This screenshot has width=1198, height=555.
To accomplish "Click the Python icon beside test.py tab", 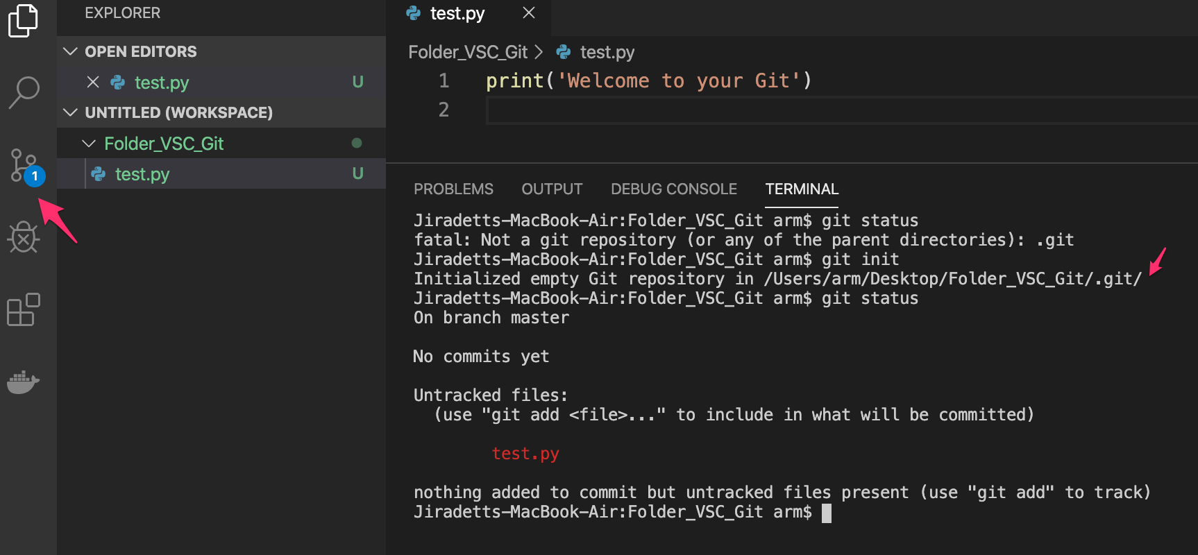I will (414, 13).
